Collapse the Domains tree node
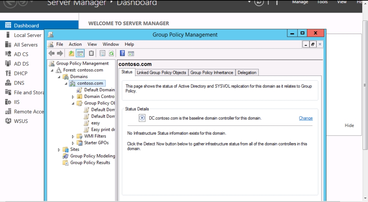 pos(59,77)
